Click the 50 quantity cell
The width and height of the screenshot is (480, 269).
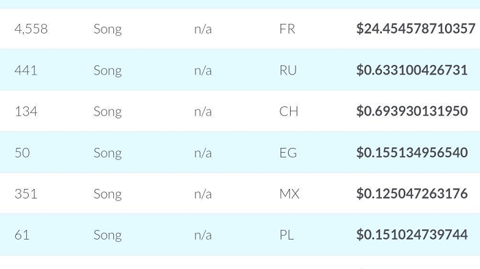pyautogui.click(x=23, y=153)
